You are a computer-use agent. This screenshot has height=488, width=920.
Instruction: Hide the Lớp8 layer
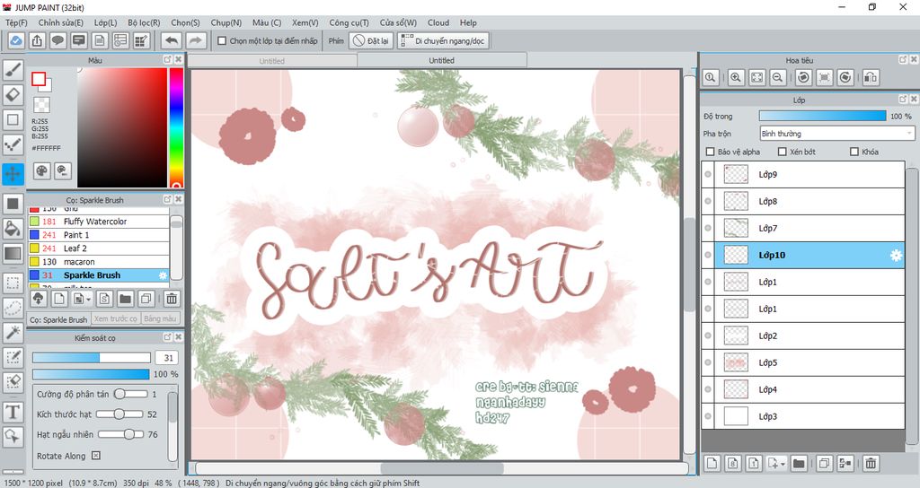(x=708, y=202)
